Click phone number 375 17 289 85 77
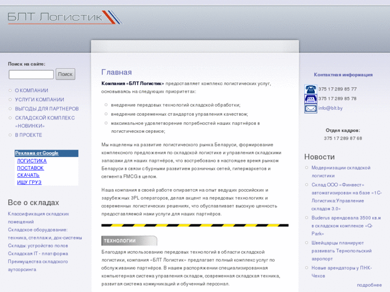 click(x=337, y=89)
